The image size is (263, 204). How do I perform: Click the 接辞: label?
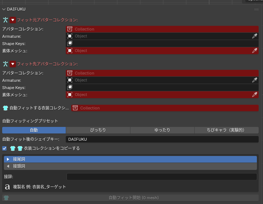tap(9, 177)
